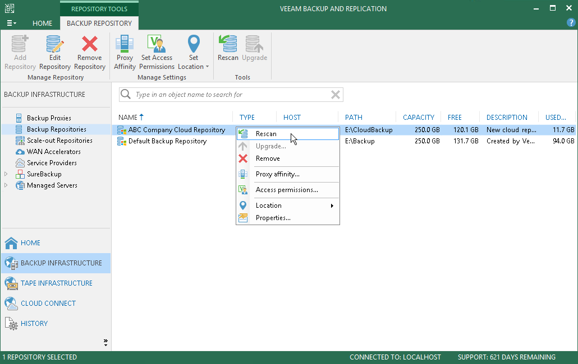Sort by the CAPACITY column header
The width and height of the screenshot is (578, 364).
419,117
